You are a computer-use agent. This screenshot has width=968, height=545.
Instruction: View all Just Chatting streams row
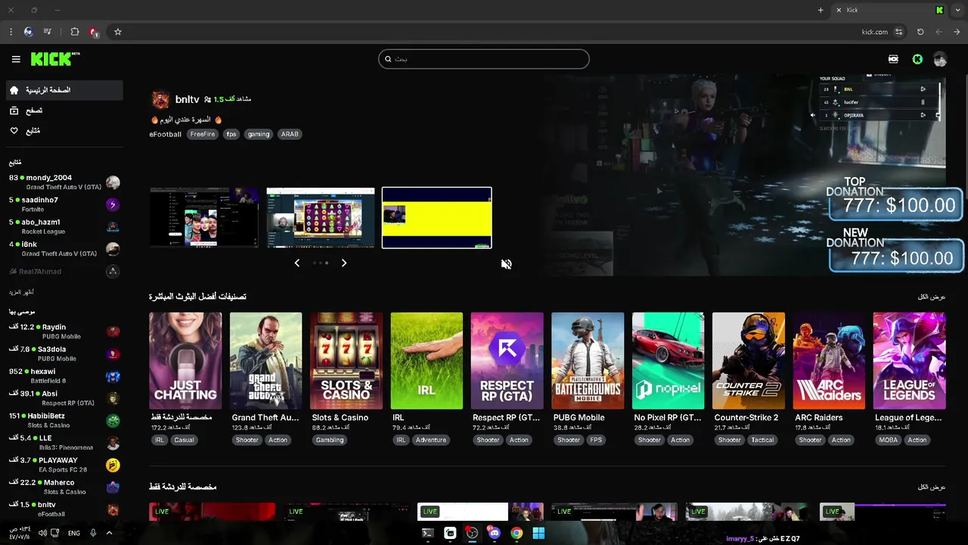pyautogui.click(x=932, y=487)
